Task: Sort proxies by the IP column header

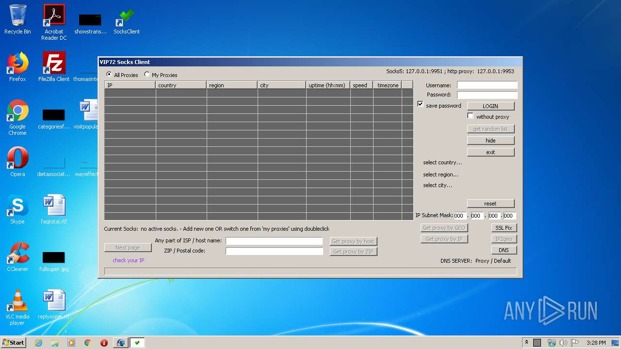Action: (x=130, y=85)
